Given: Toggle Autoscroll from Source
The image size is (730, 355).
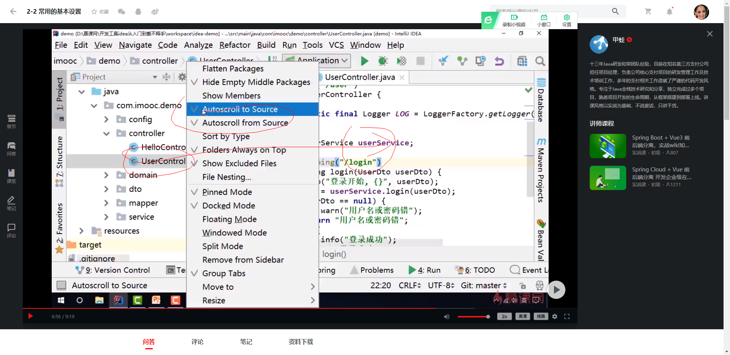Looking at the screenshot, I should pyautogui.click(x=252, y=123).
